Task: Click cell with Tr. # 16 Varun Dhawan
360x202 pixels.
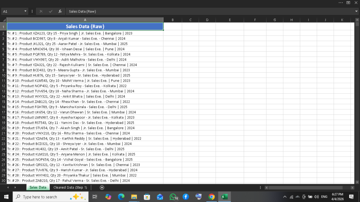Action: [x=85, y=112]
